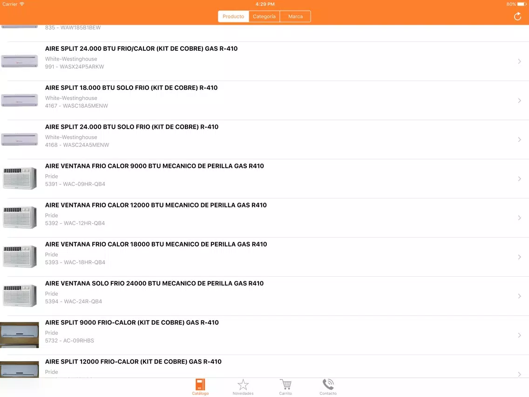Switch to the Producto segment
This screenshot has height=397, width=529.
coord(233,16)
